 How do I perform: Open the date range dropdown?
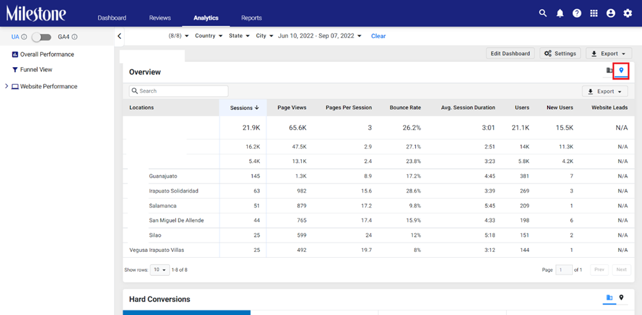(x=320, y=36)
